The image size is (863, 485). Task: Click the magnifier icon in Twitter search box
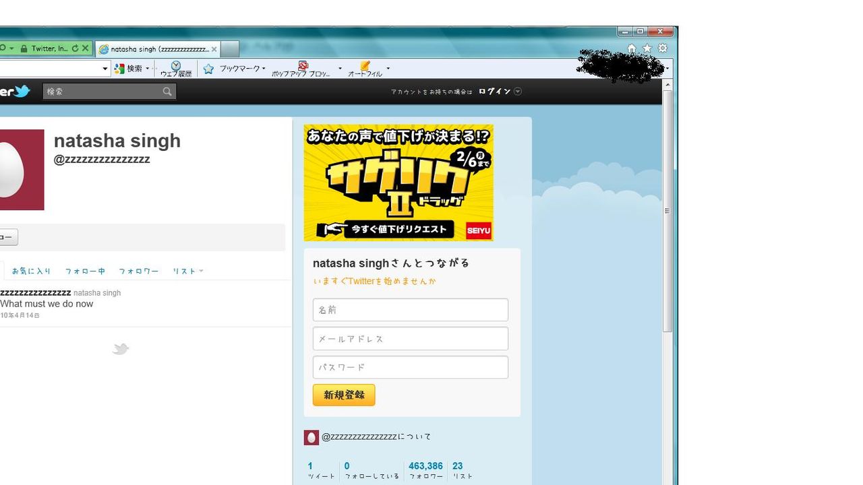click(x=167, y=92)
